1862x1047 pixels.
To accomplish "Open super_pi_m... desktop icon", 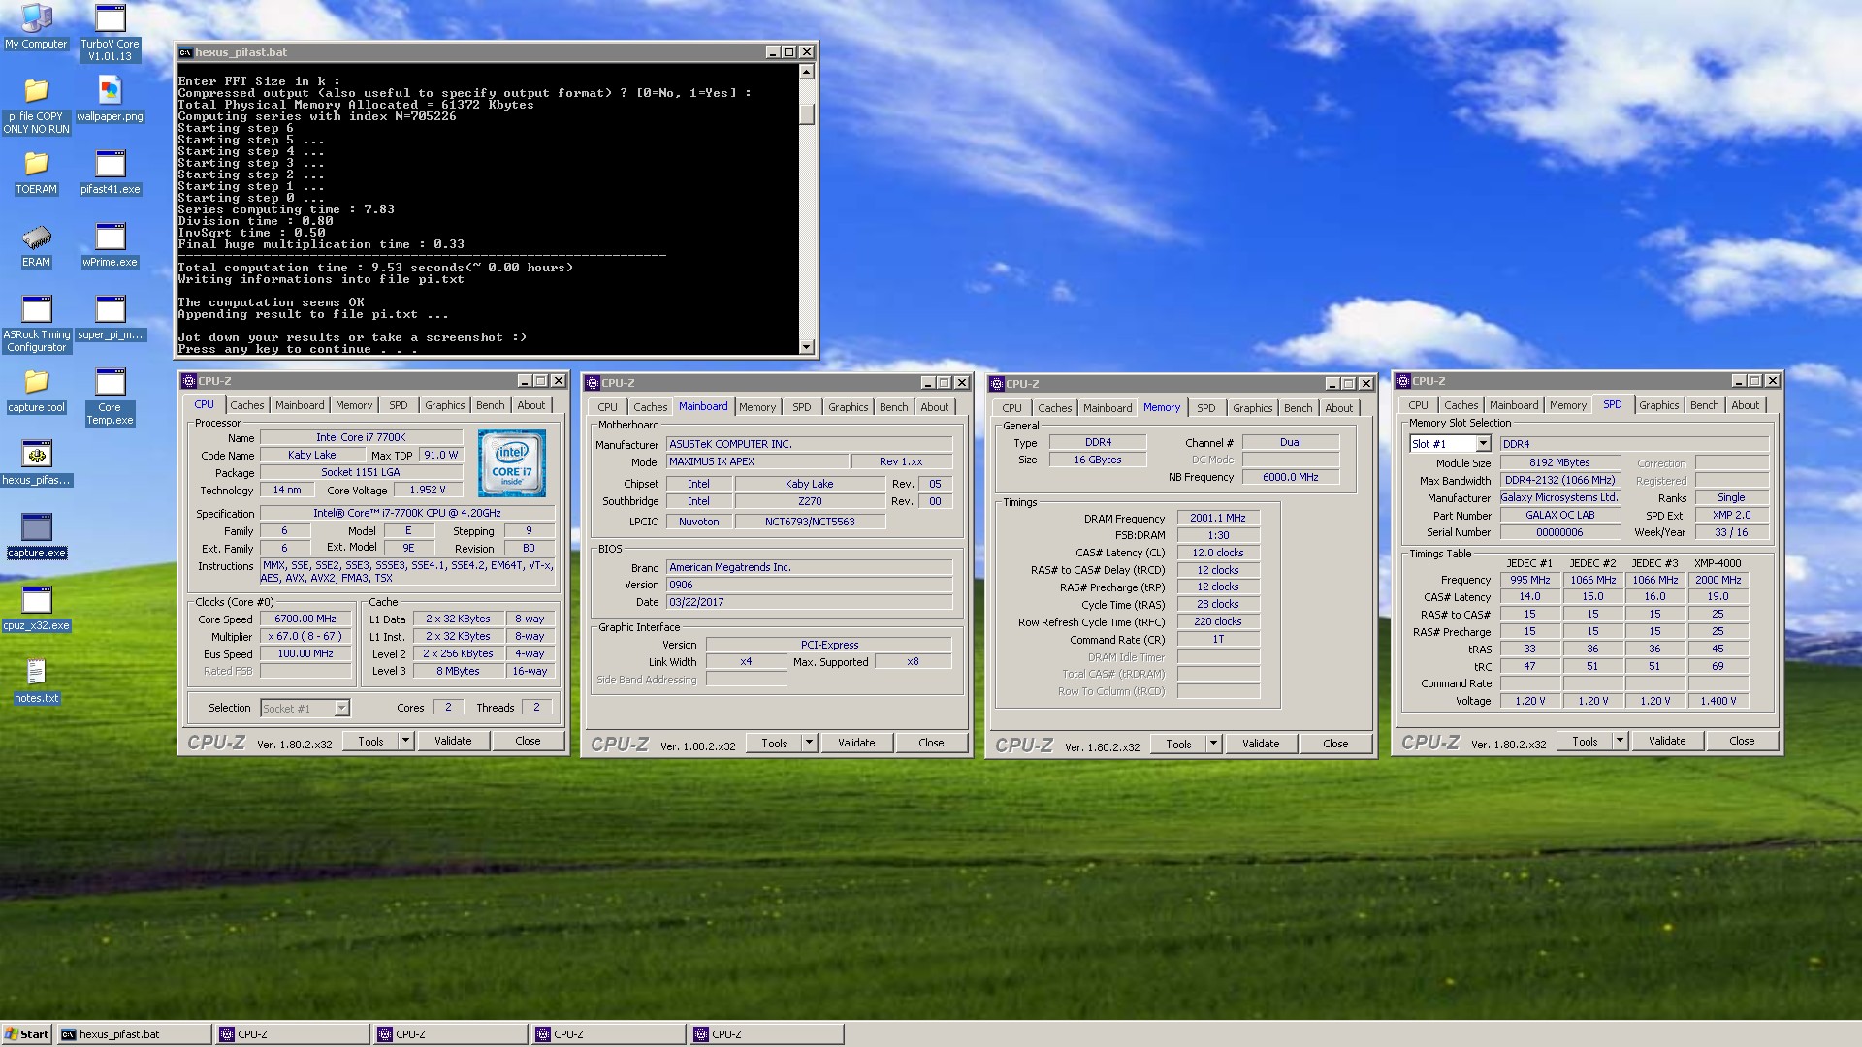I will (x=110, y=318).
